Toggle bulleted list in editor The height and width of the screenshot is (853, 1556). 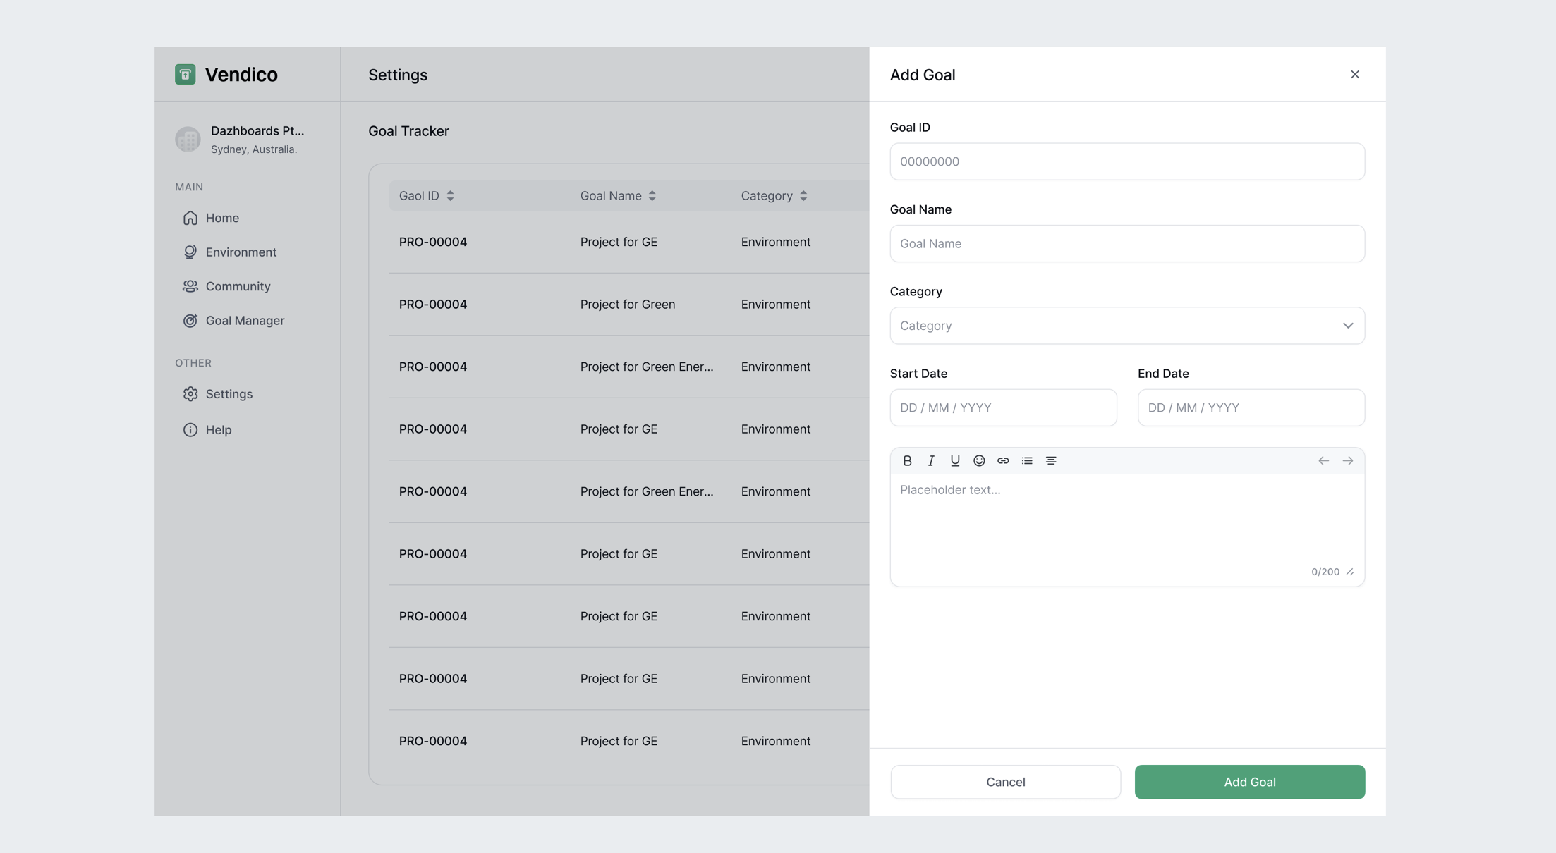click(x=1027, y=460)
